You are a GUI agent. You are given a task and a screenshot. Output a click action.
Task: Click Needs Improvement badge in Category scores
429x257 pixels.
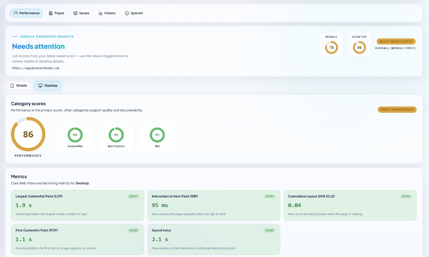click(x=397, y=109)
